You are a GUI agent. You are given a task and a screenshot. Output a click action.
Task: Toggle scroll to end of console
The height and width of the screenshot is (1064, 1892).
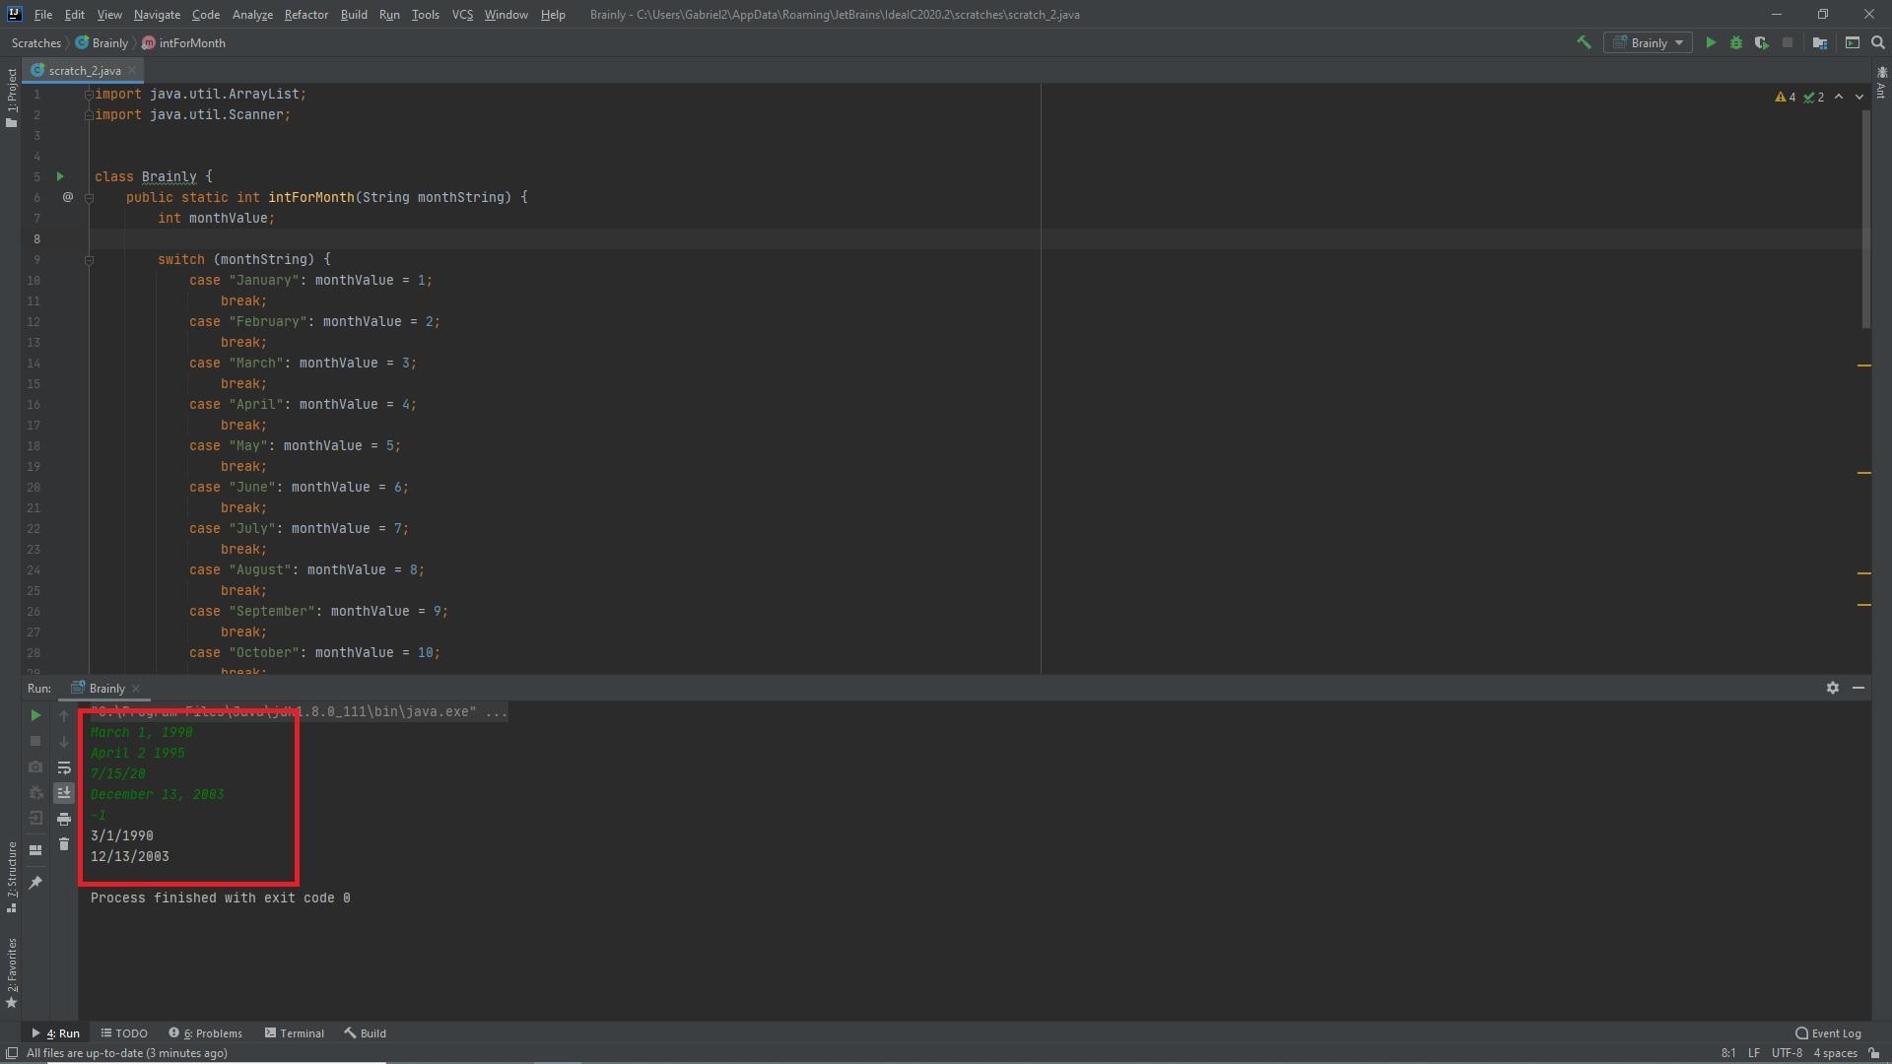(x=64, y=793)
